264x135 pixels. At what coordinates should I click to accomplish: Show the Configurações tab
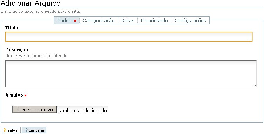coord(190,21)
